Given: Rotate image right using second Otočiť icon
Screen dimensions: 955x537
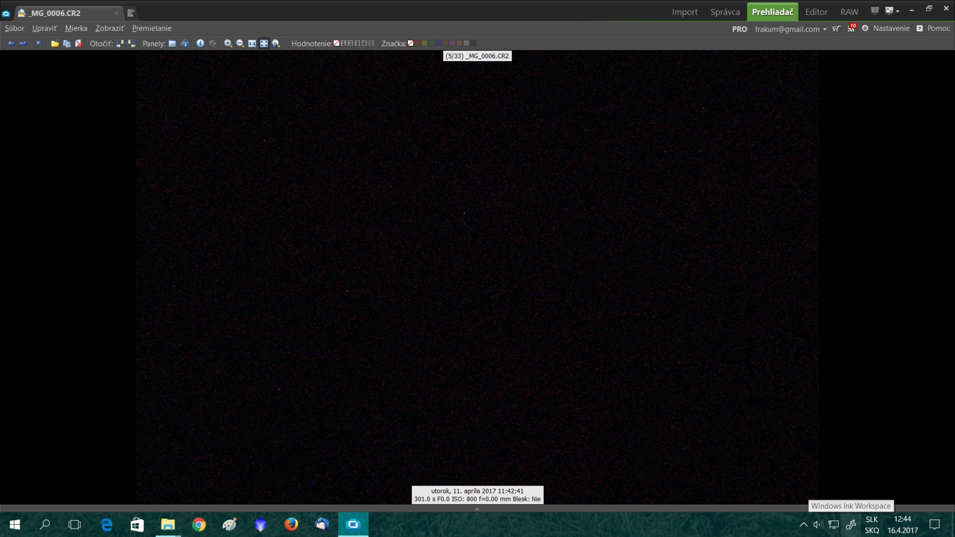Looking at the screenshot, I should (132, 43).
